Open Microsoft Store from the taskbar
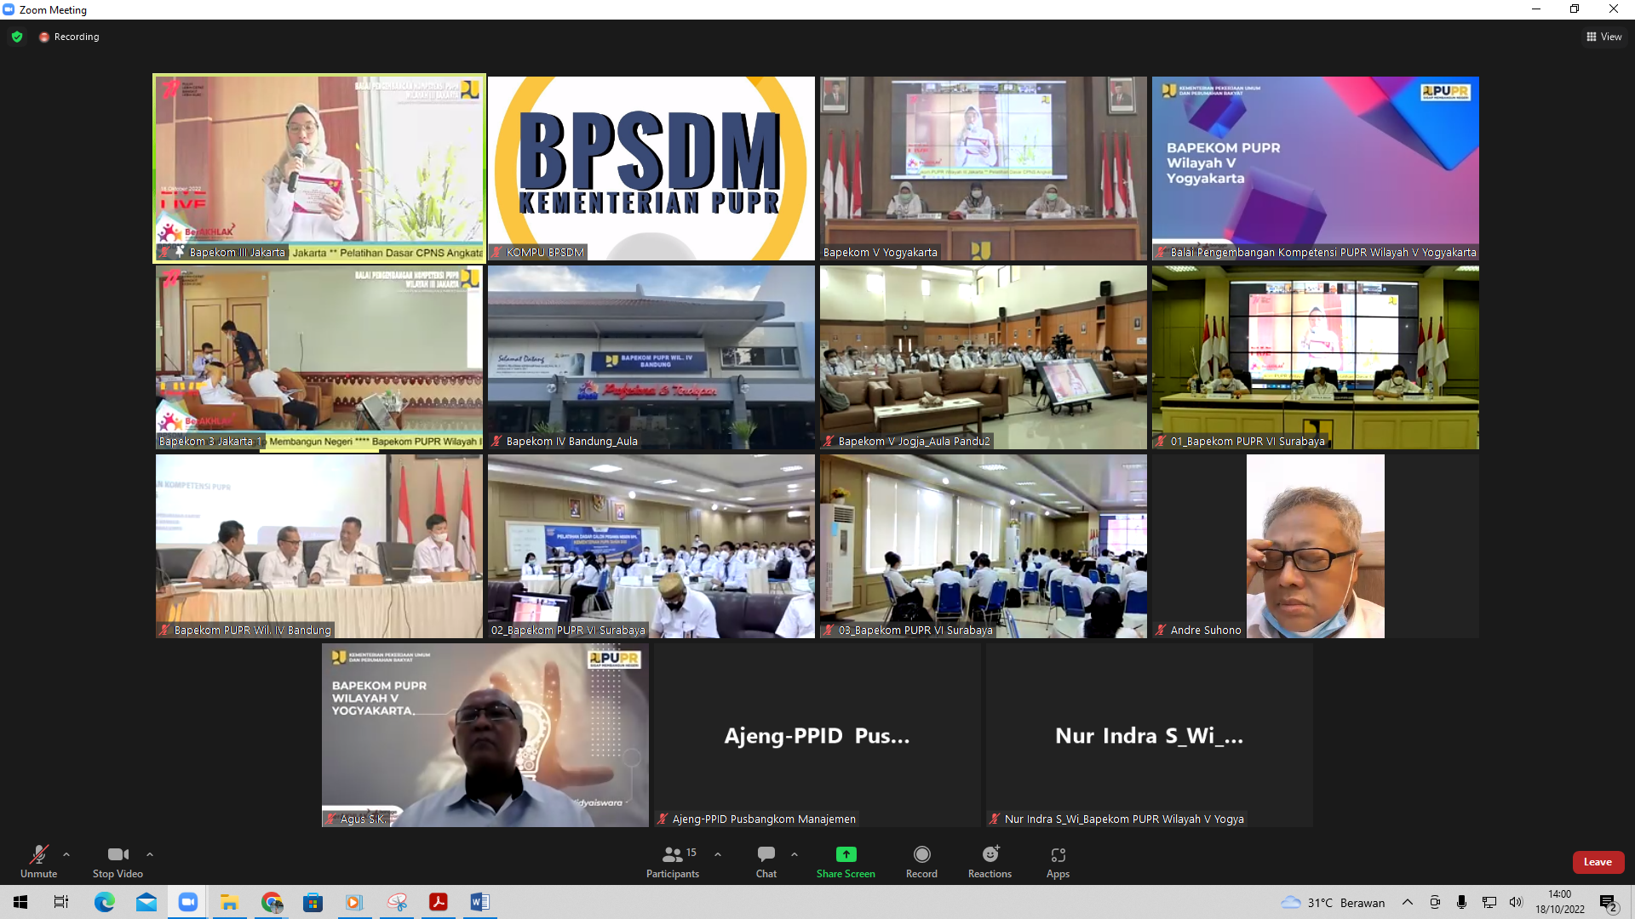The width and height of the screenshot is (1635, 919). coord(313,902)
